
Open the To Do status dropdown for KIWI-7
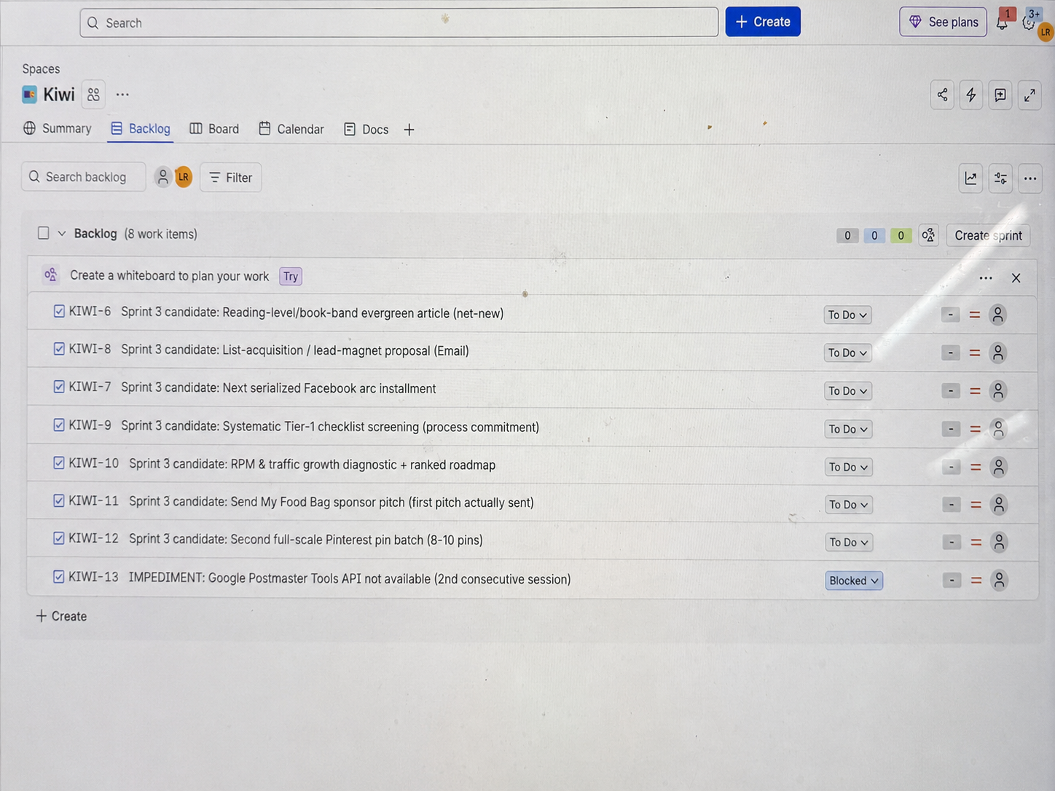coord(848,391)
